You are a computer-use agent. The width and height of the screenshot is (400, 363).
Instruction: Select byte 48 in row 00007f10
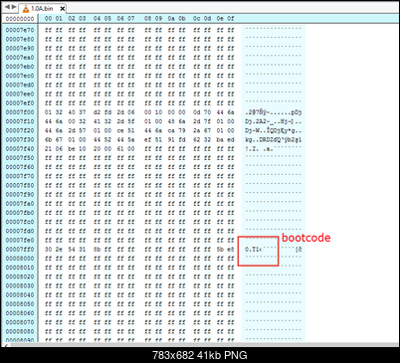[x=171, y=121]
